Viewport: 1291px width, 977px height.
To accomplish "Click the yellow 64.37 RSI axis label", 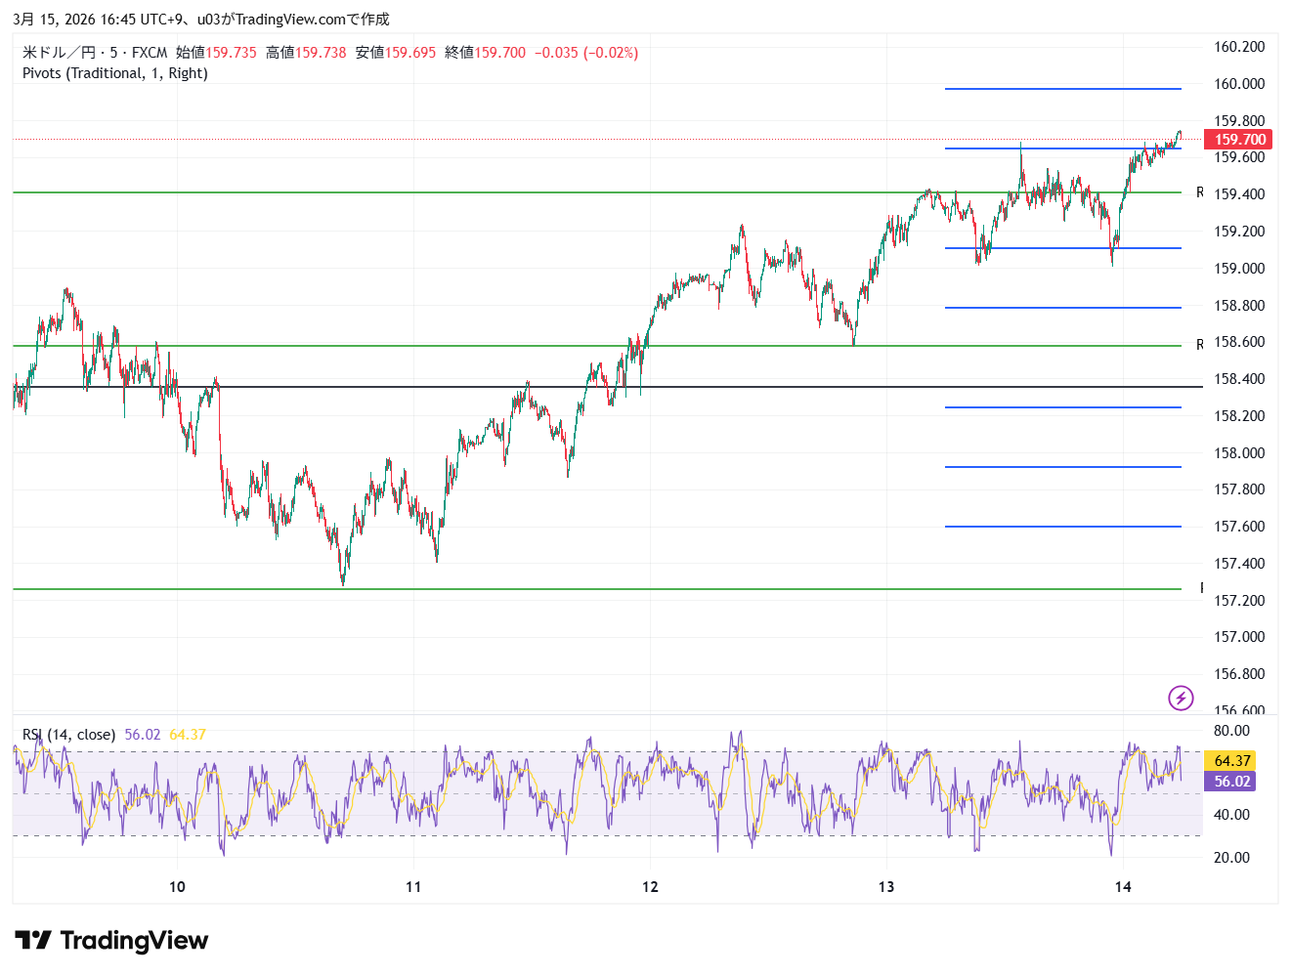I will tap(1231, 760).
